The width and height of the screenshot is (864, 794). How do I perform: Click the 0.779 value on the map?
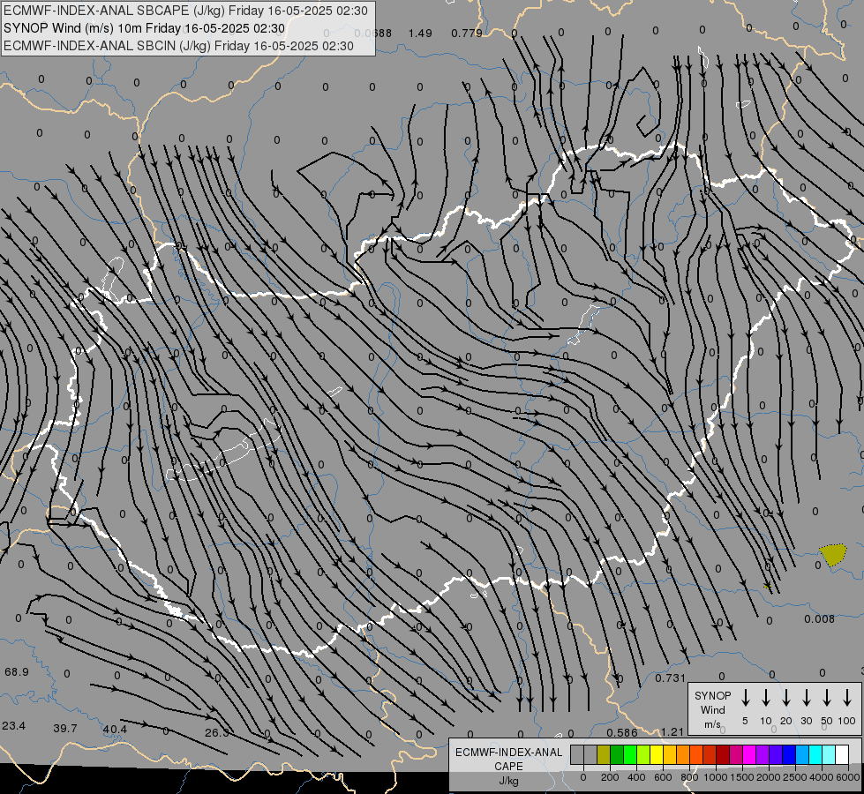[467, 33]
